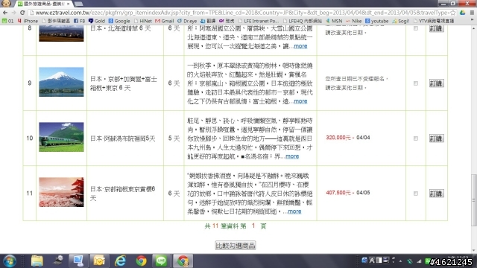Expand the bookmarks bar overflow chevron
Image resolution: width=477 pixels, height=268 pixels.
tap(472, 21)
